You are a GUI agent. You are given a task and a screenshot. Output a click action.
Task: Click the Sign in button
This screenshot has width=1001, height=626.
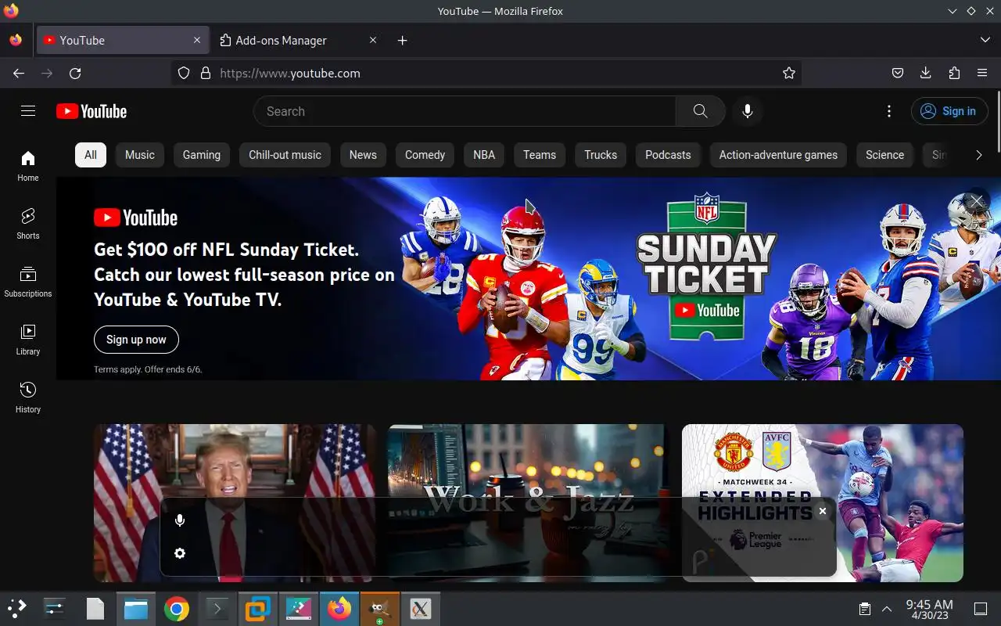pos(949,111)
